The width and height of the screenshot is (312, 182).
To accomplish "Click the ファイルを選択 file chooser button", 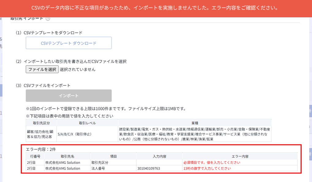I will 42,69.
